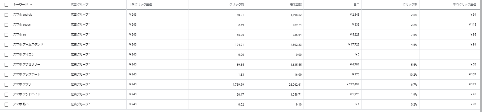Select the checkbox for スマホ aquos
Screen dimensions: 482x112
6,25
